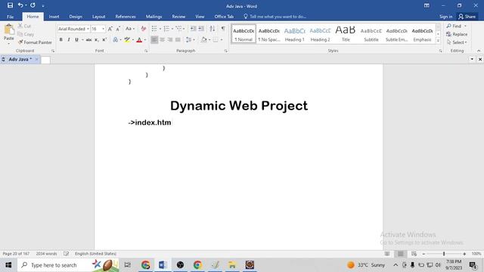Open font color dropdown arrow

click(x=145, y=40)
